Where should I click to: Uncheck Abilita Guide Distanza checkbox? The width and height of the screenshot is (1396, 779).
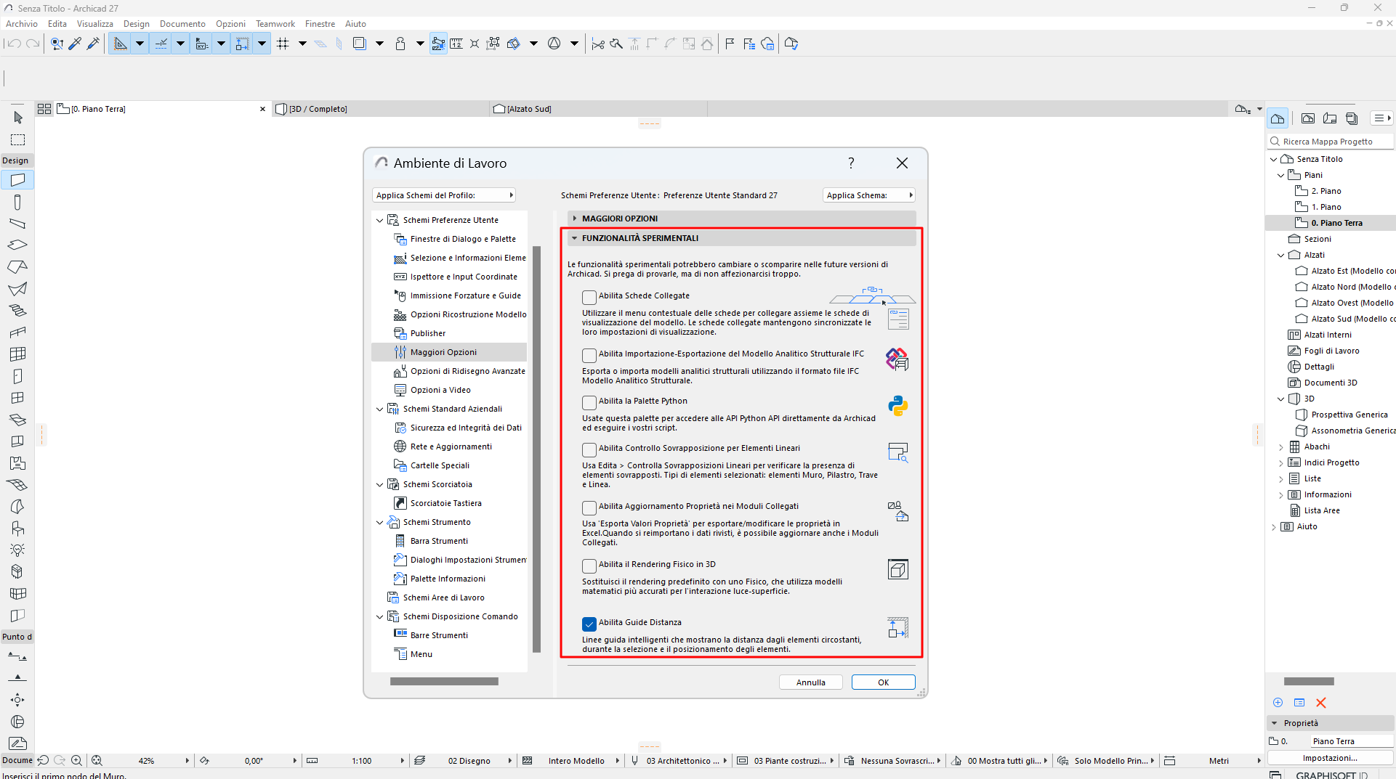[x=589, y=624]
